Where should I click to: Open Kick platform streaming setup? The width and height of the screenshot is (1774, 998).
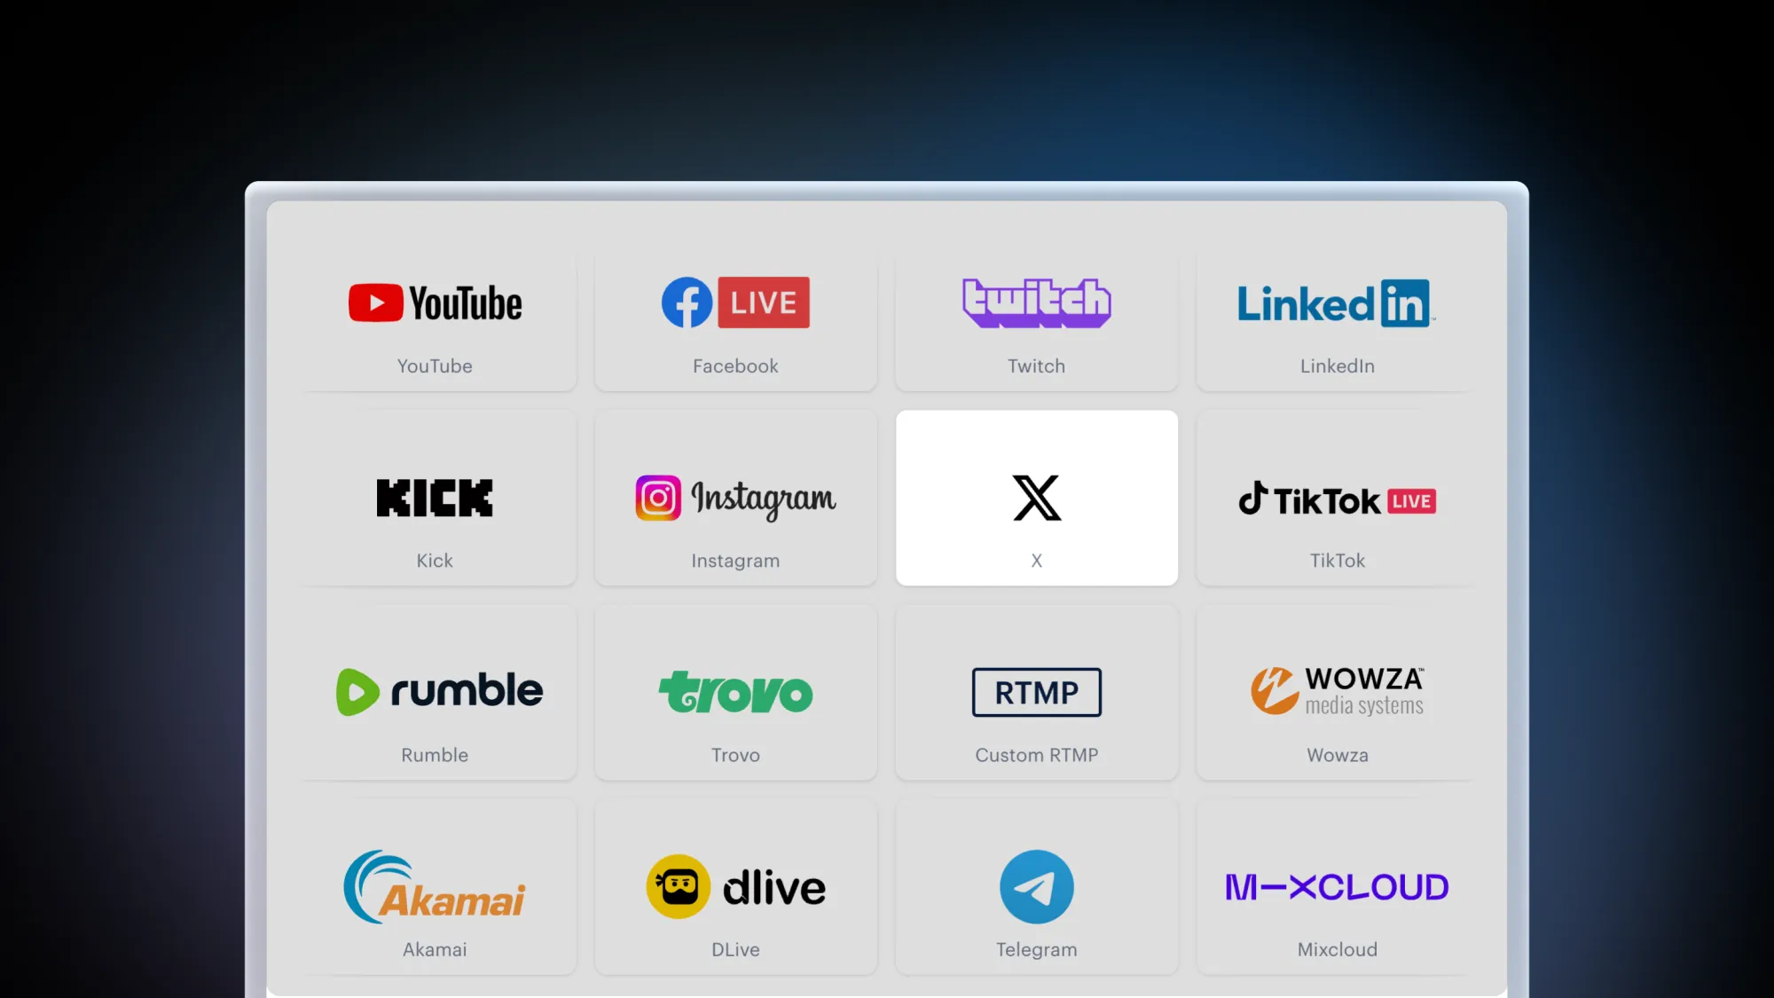[x=435, y=497]
